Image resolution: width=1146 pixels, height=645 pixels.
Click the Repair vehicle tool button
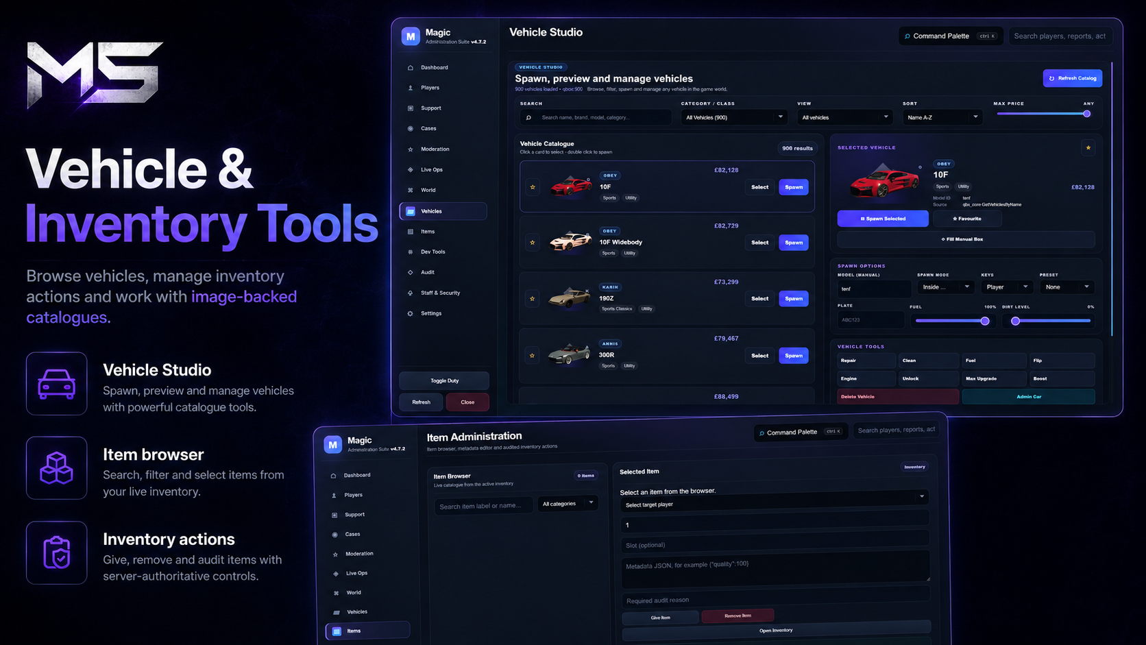866,361
